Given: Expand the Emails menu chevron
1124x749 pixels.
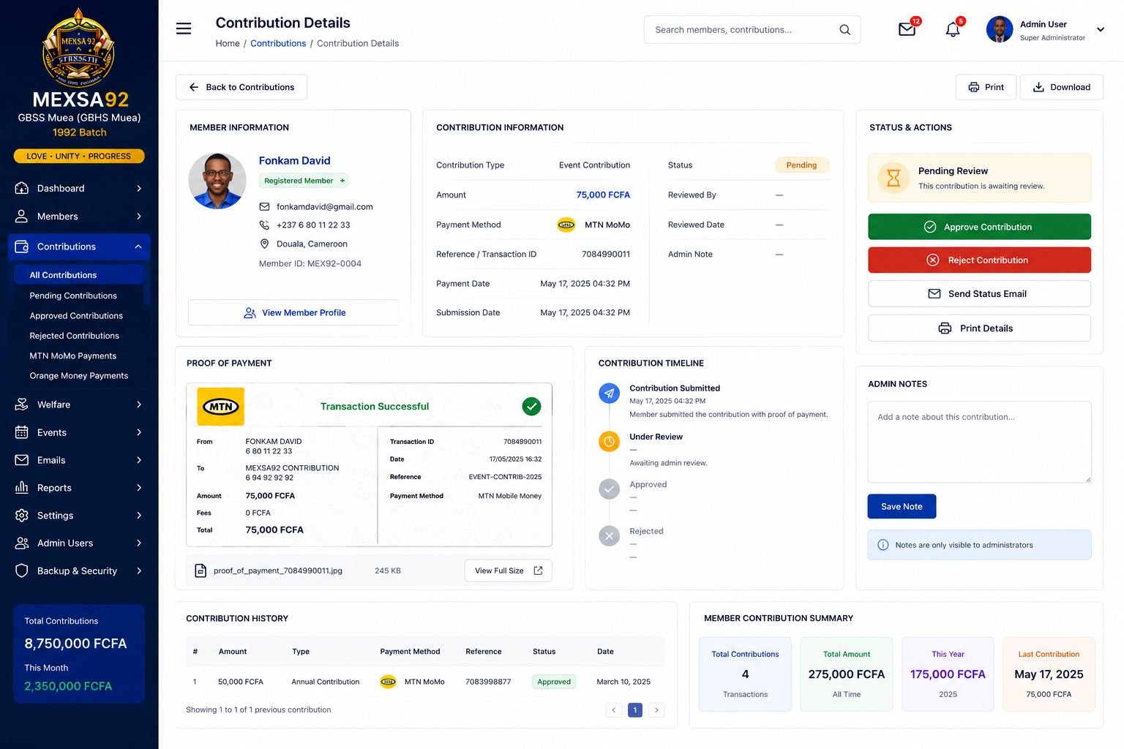Looking at the screenshot, I should coord(138,460).
